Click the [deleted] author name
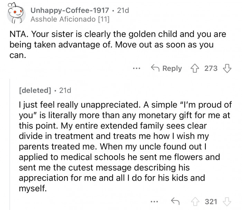 click(35, 90)
